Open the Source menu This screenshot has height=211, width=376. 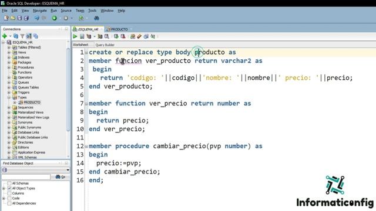[x=66, y=11]
